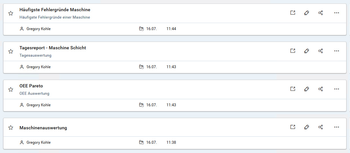
Task: Show more actions for OEE Pareto
Action: coord(337,89)
